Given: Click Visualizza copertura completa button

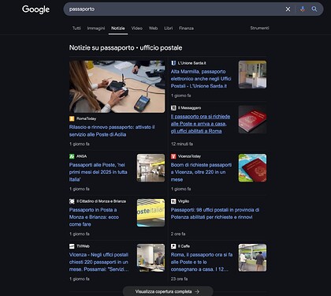Looking at the screenshot, I should click(168, 291).
